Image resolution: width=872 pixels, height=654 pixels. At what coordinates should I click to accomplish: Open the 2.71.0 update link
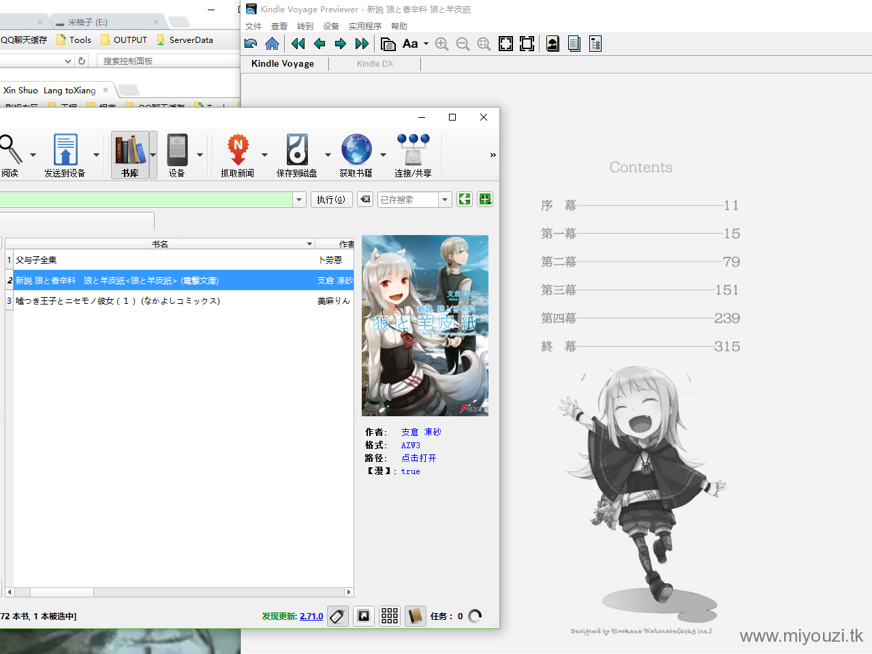[x=311, y=616]
